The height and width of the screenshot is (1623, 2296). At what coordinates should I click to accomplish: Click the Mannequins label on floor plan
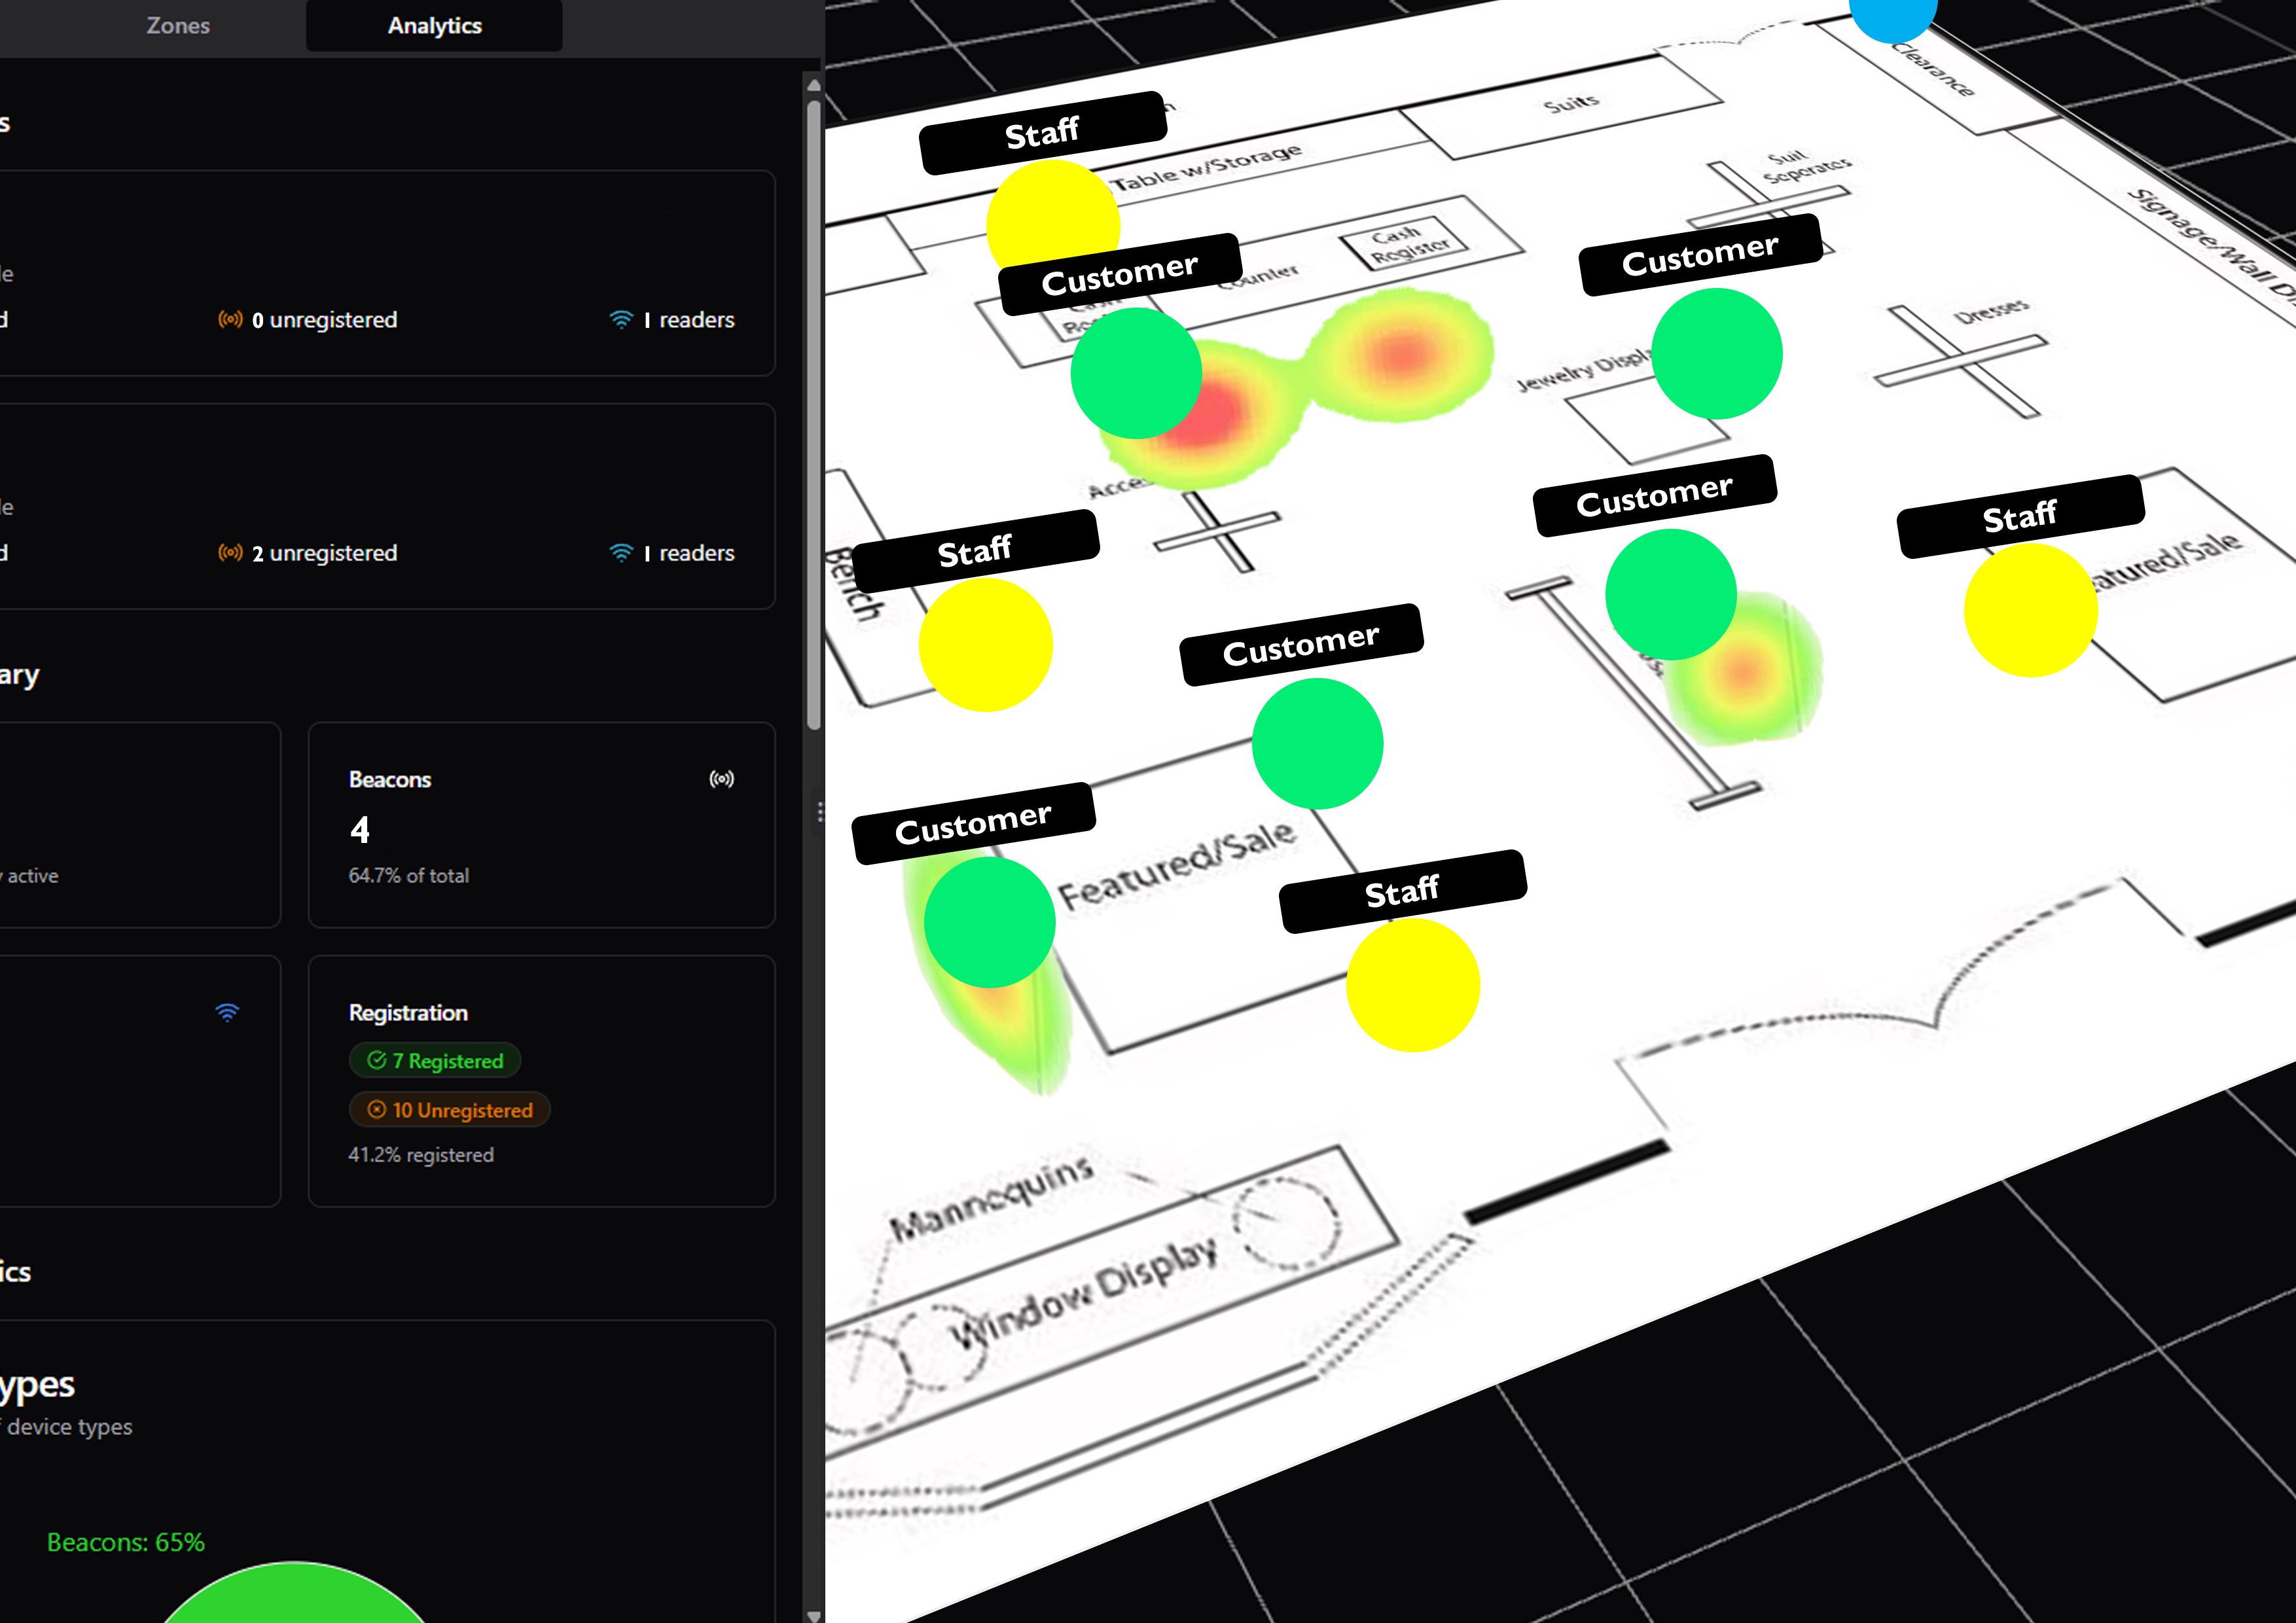[x=992, y=1197]
